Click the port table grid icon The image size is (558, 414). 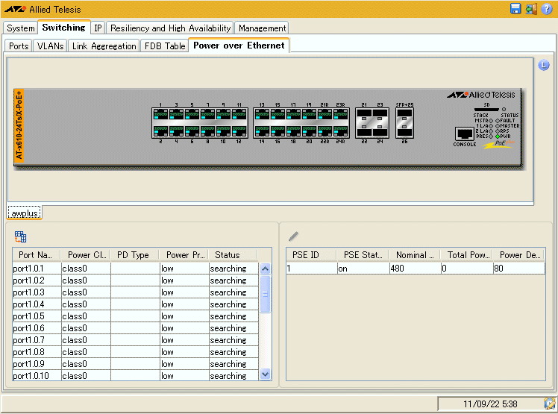coord(20,236)
